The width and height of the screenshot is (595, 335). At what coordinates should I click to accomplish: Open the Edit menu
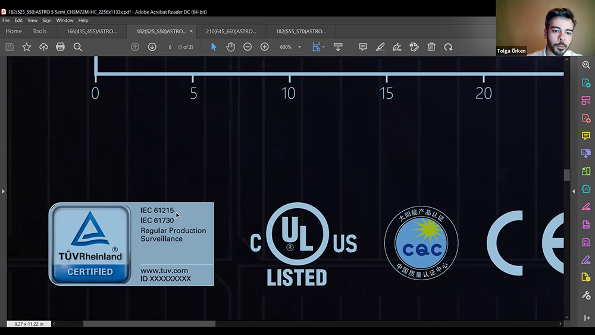18,20
